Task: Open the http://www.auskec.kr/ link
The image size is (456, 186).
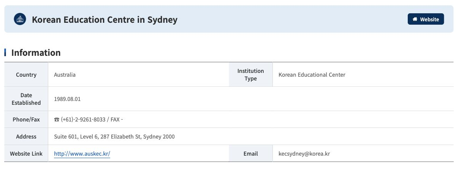Action: 82,154
